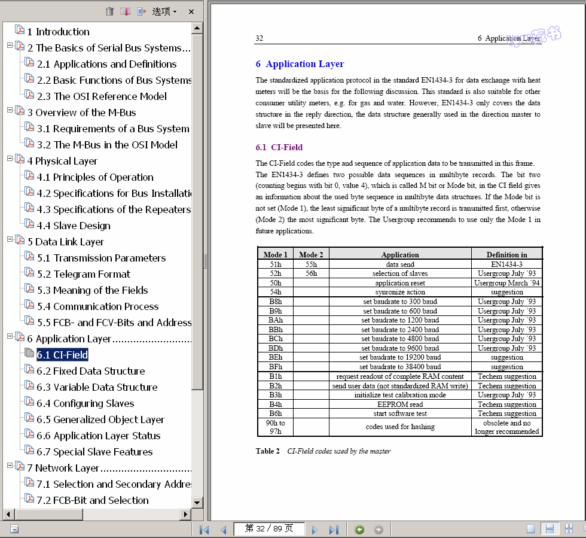Switch to facing pages layout
The height and width of the screenshot is (538, 586).
coord(569,529)
